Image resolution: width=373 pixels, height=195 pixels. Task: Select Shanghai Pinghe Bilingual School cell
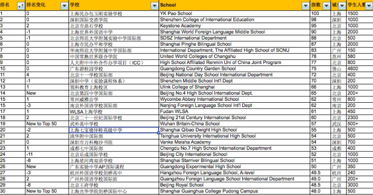[235, 44]
